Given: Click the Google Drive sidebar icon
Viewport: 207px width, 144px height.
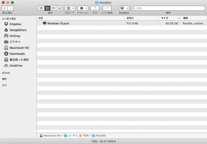Looking at the screenshot, I should (6, 30).
